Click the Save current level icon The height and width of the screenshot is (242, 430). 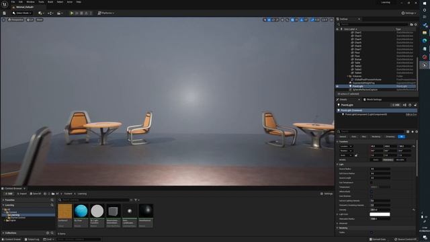pos(5,13)
